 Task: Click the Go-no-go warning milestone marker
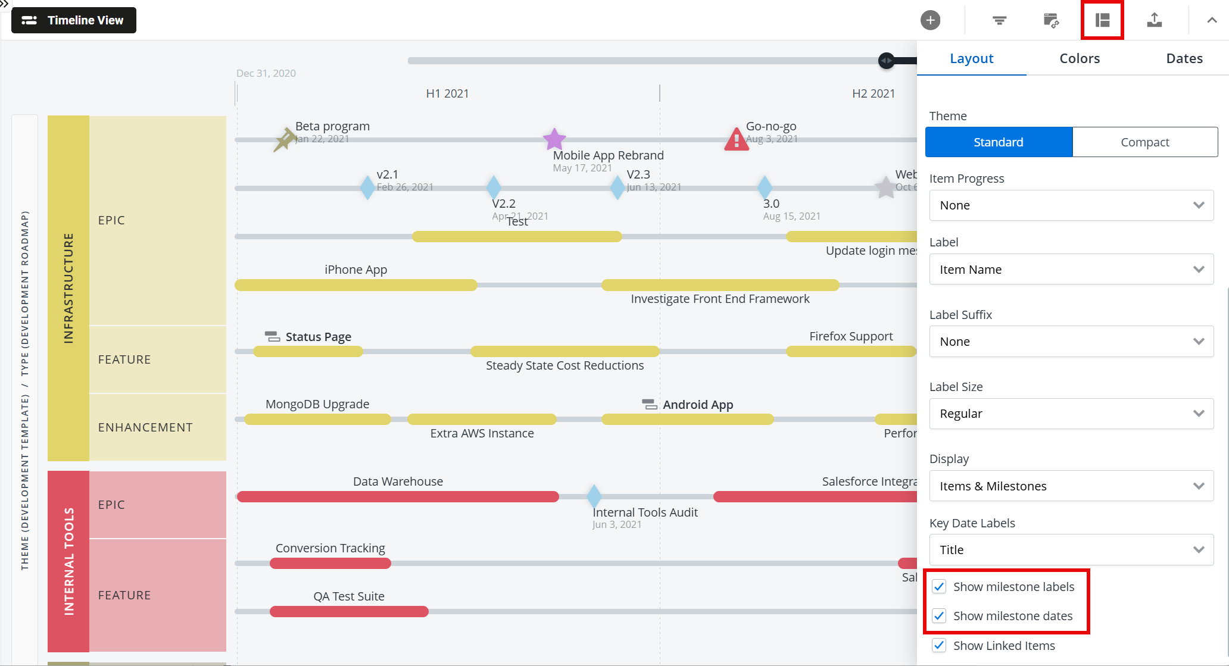[x=737, y=139]
